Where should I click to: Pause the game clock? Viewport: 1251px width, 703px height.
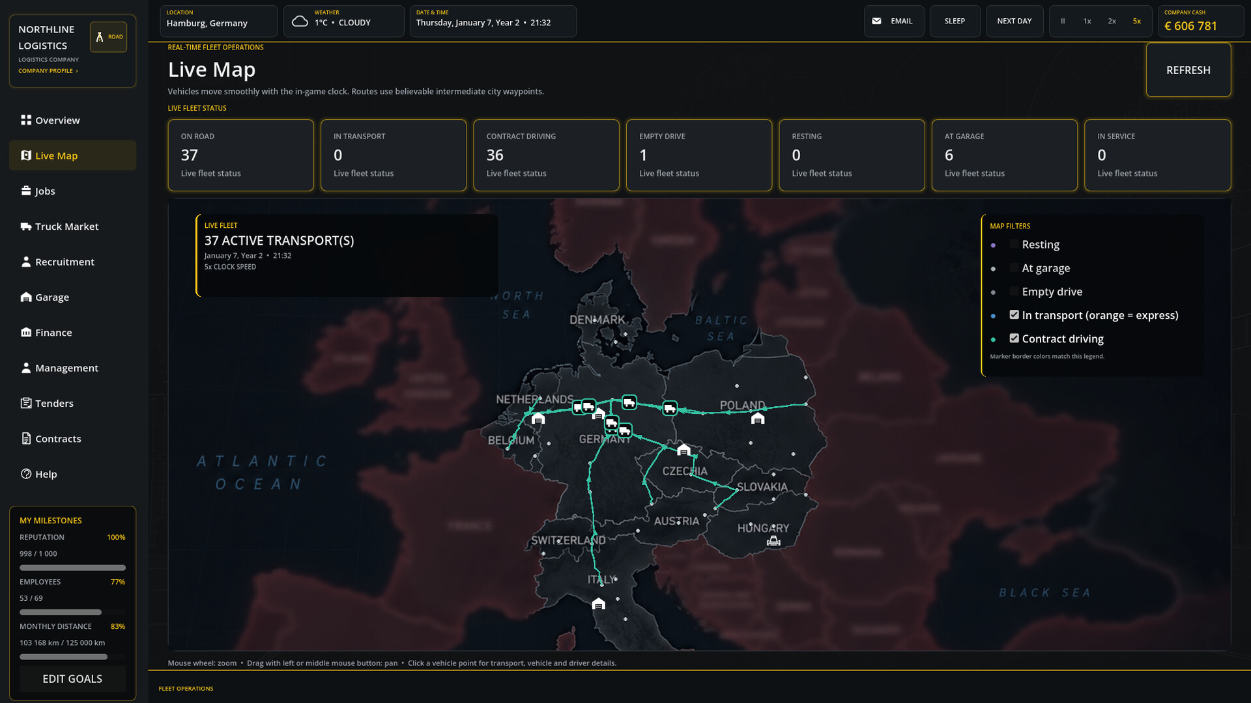[x=1063, y=21]
